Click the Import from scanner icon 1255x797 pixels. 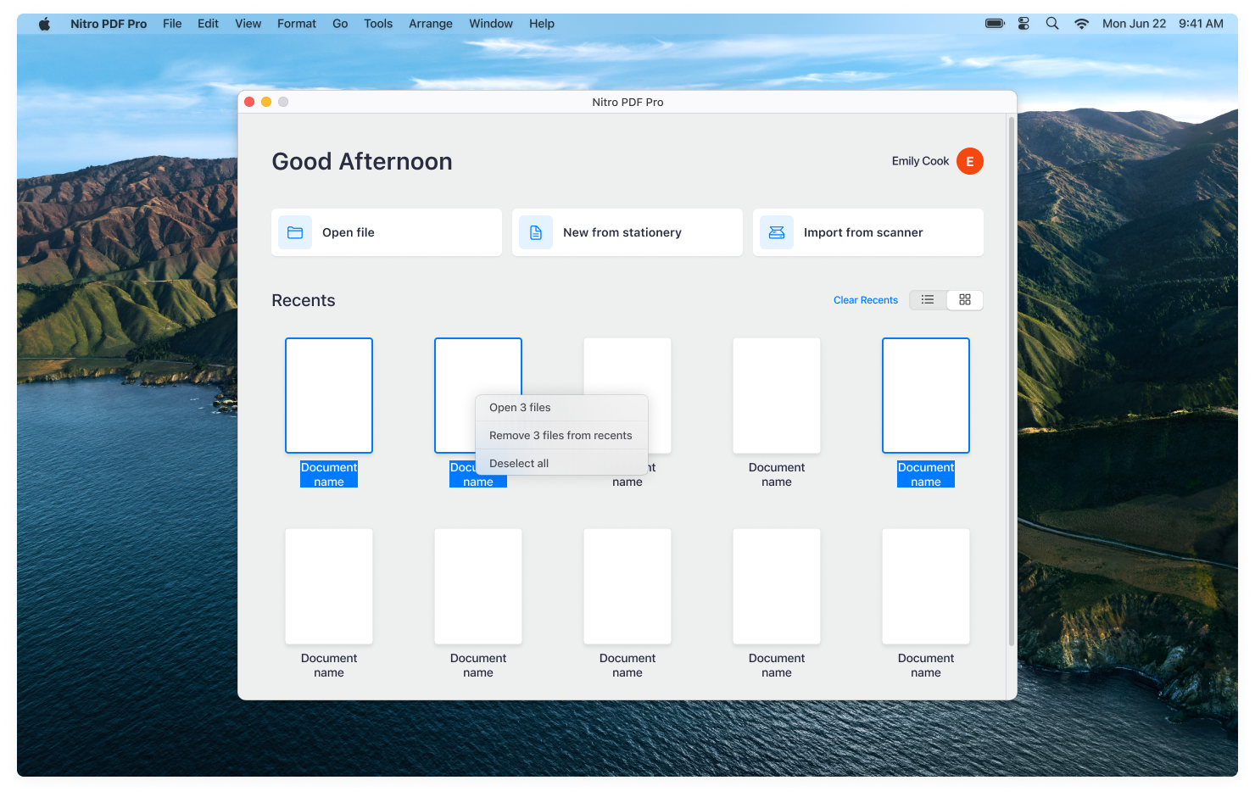point(776,231)
